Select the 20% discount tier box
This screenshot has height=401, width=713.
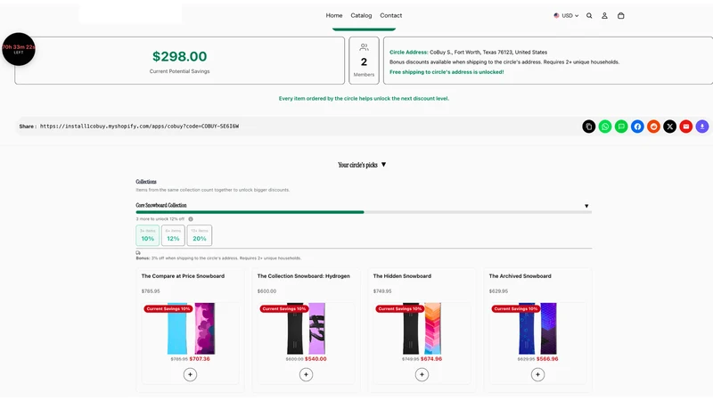click(x=199, y=235)
